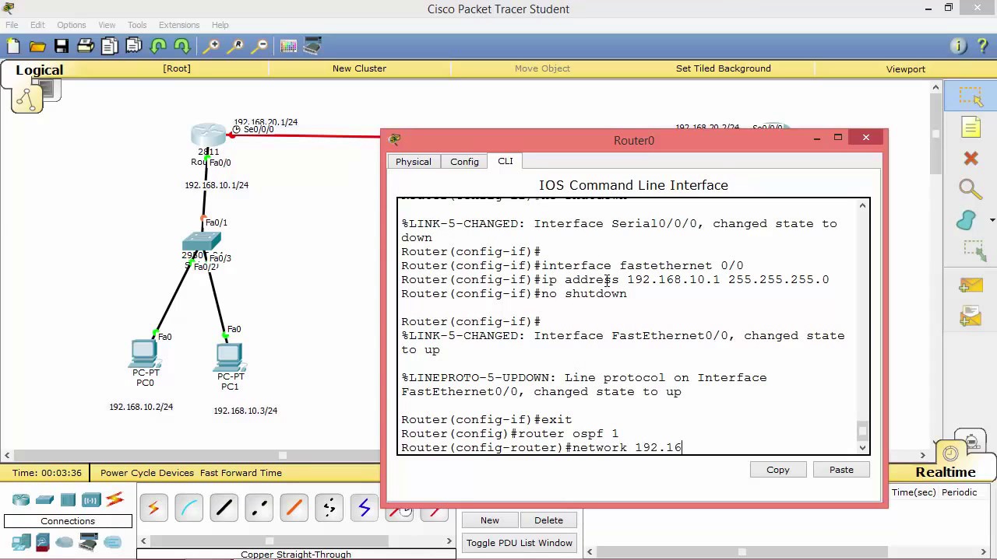Image resolution: width=997 pixels, height=560 pixels.
Task: Select the CLI tab in Router0
Action: coord(506,161)
